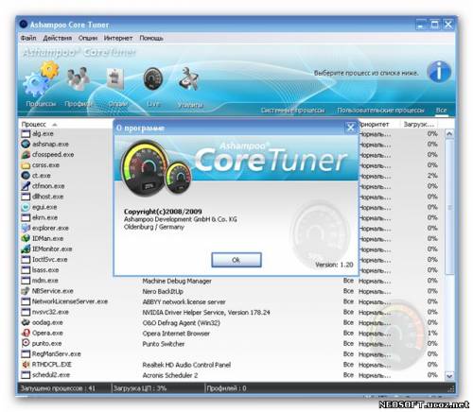Select the ctfmon.exe pen icon
The image size is (473, 412).
coord(26,186)
